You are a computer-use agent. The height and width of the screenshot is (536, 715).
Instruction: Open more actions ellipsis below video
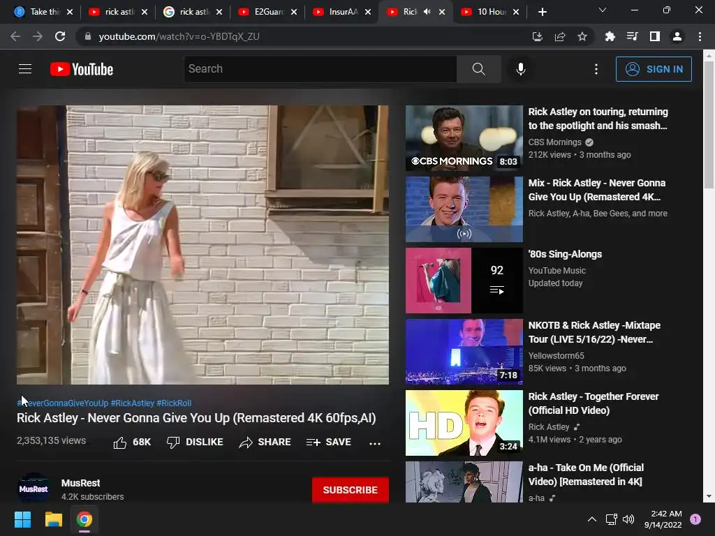(375, 443)
